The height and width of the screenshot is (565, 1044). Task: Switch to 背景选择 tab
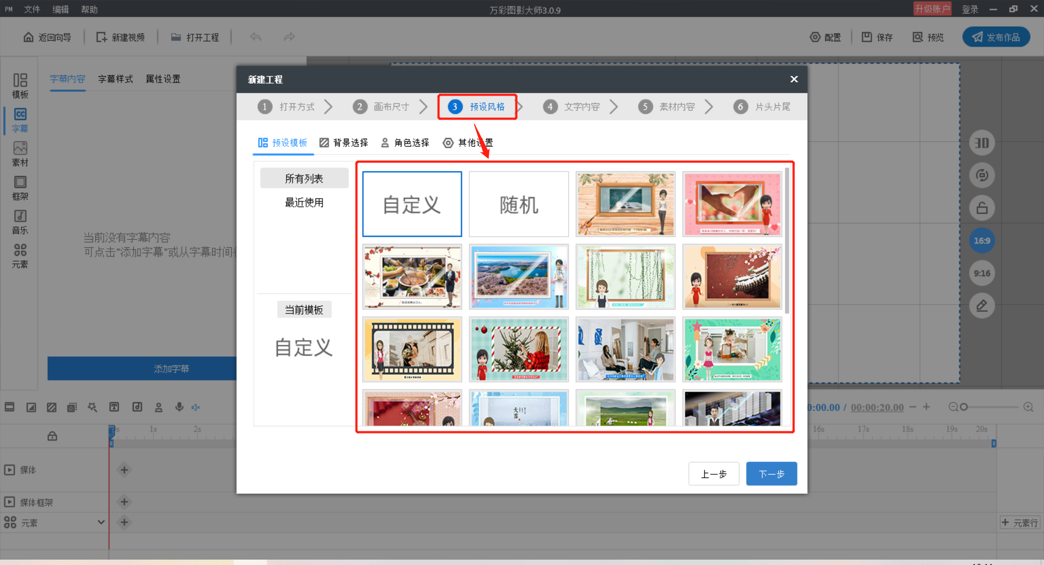coord(344,142)
